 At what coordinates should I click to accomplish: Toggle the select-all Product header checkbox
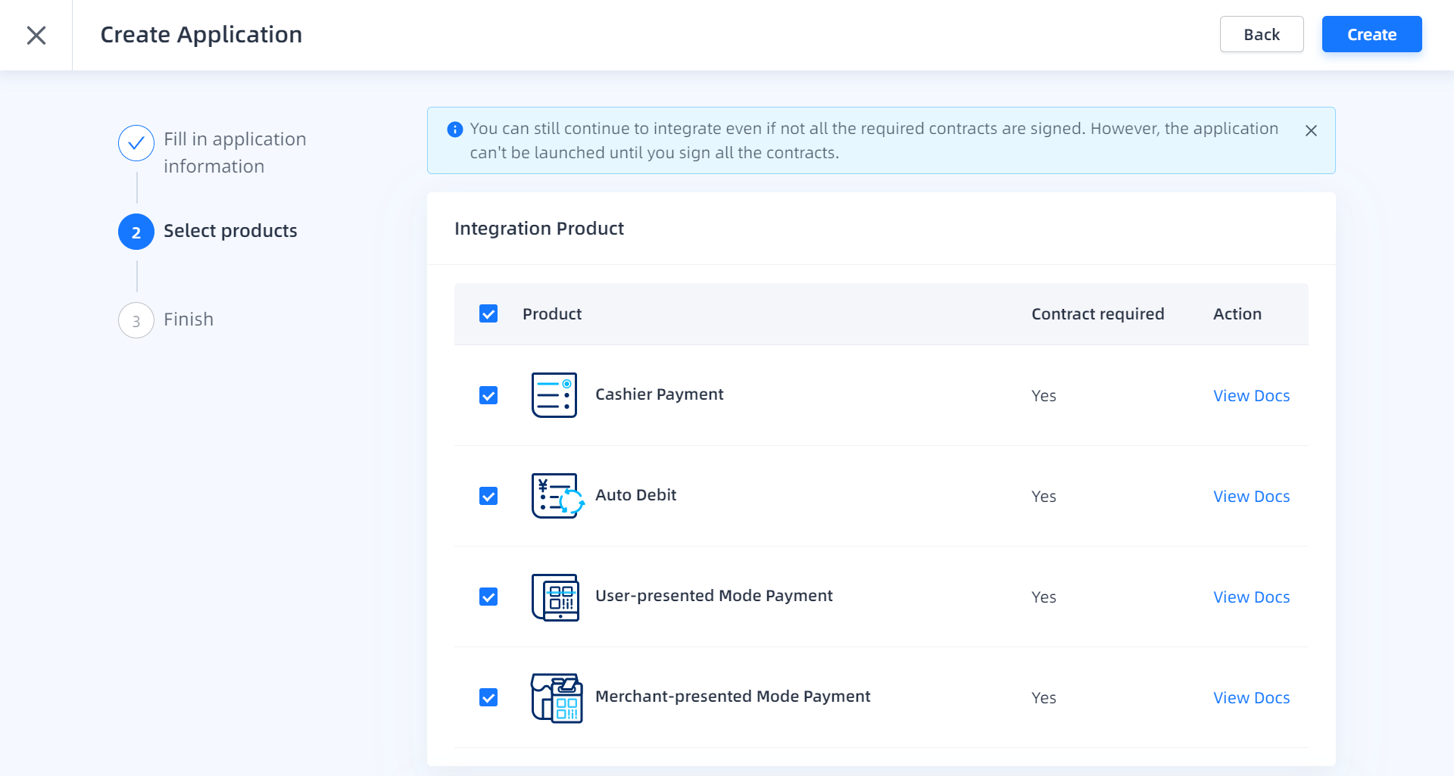click(x=488, y=313)
